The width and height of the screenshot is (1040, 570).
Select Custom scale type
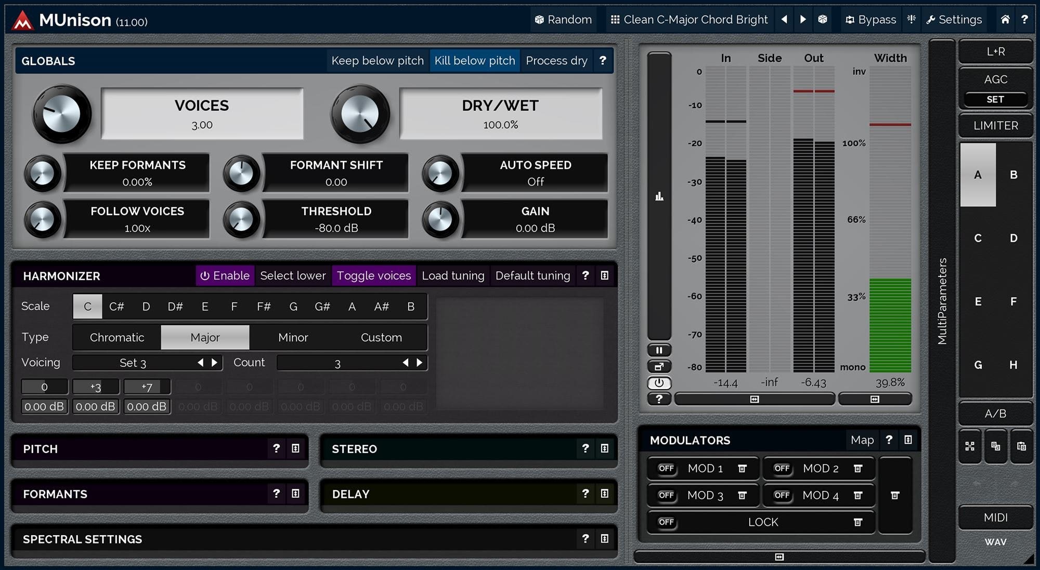click(x=381, y=338)
